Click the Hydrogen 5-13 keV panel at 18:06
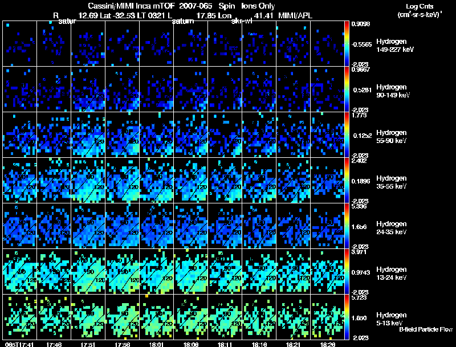Viewport: 456px width, 347px height. click(x=190, y=317)
